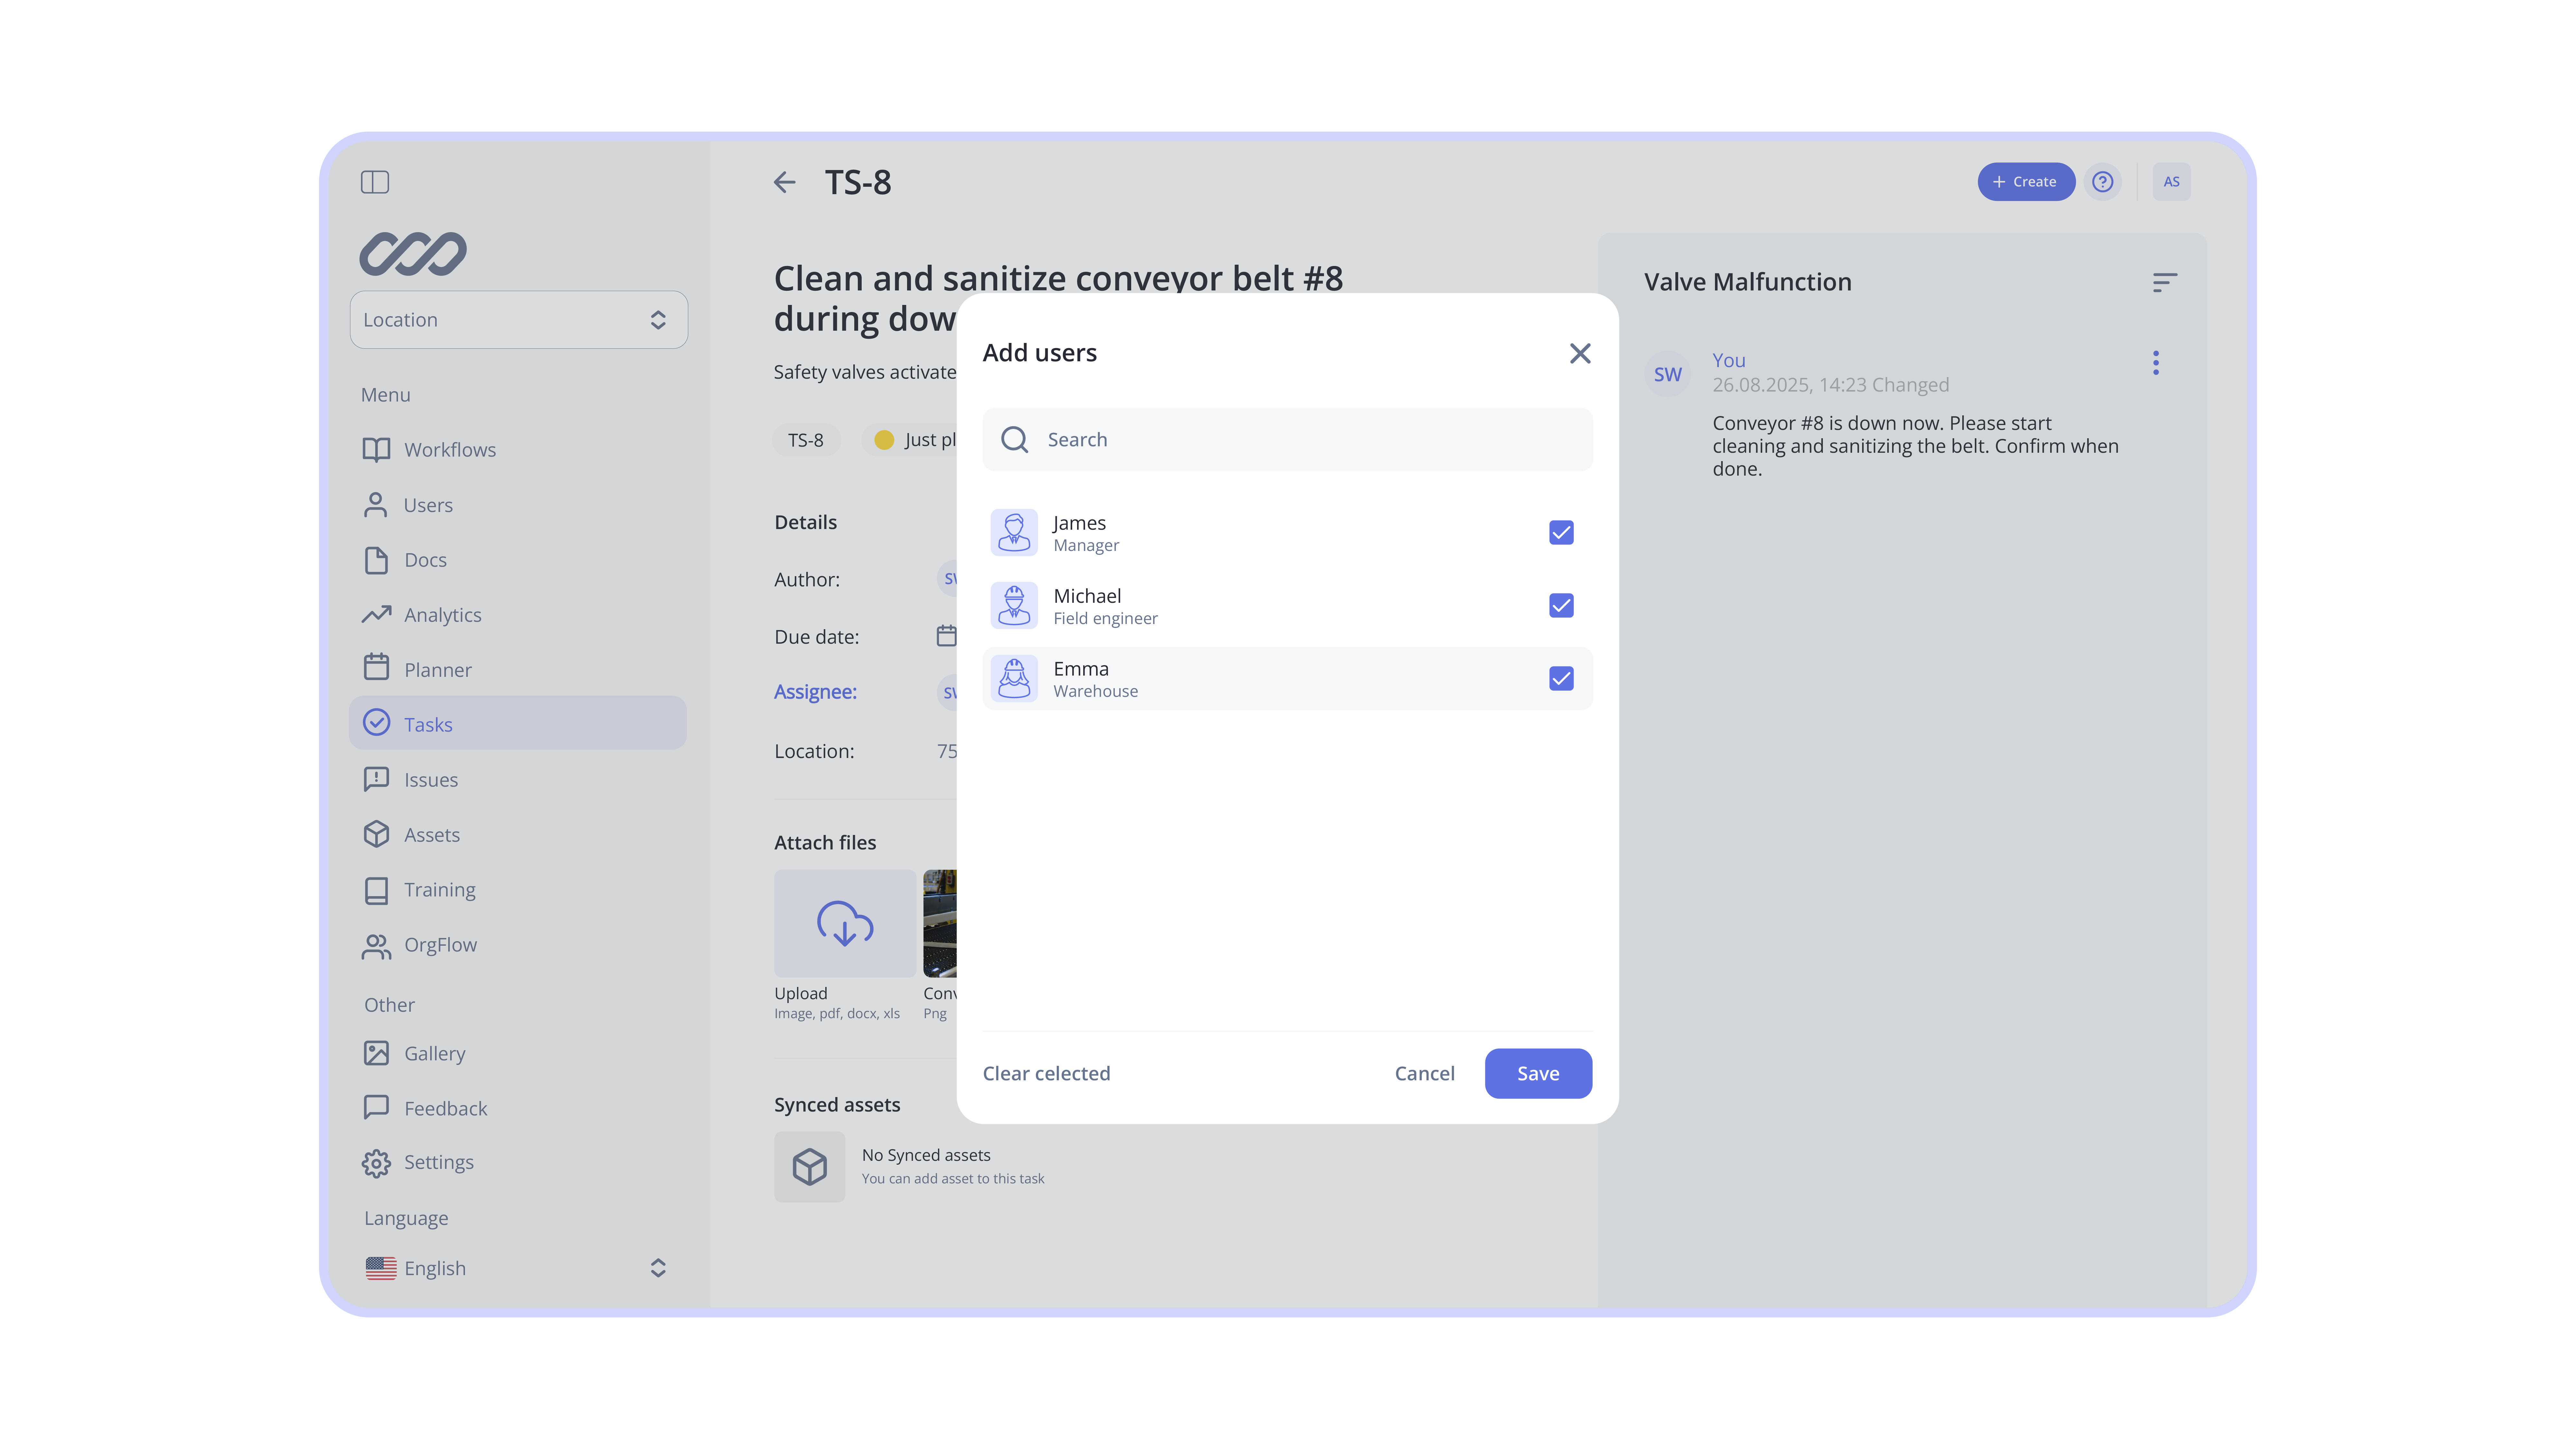
Task: Click the search magnifier icon in Add users
Action: [1015, 440]
